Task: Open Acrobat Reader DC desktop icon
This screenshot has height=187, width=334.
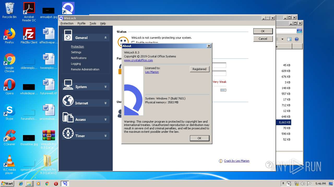Action: pyautogui.click(x=29, y=12)
